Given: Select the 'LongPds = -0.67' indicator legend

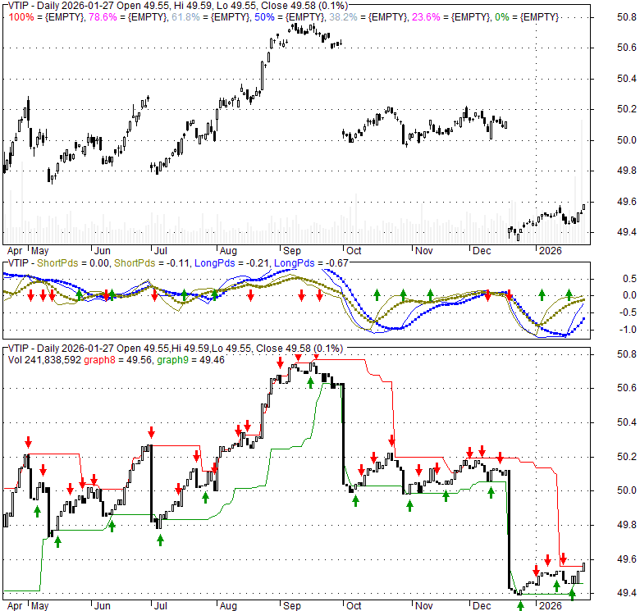Looking at the screenshot, I should (311, 263).
